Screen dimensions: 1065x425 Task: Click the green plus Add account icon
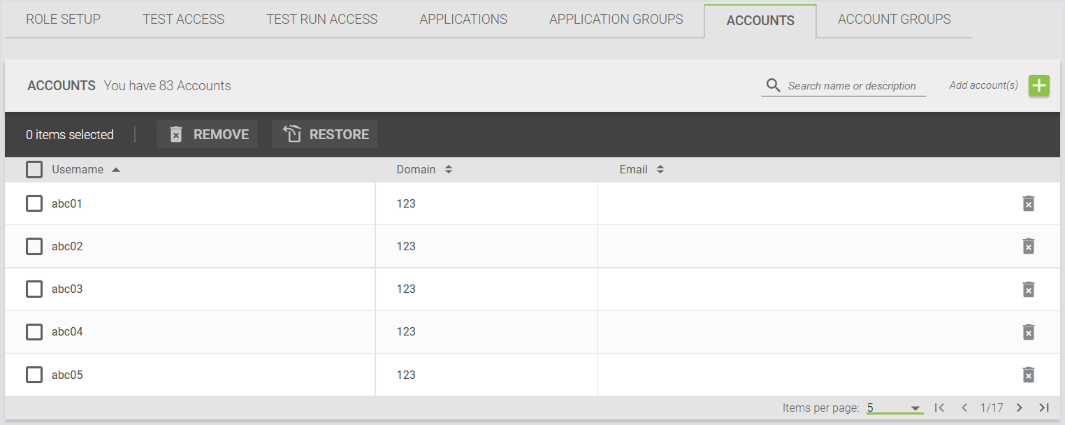(1039, 86)
